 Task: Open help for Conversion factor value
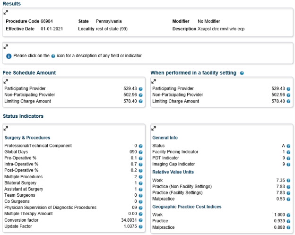tap(140, 220)
